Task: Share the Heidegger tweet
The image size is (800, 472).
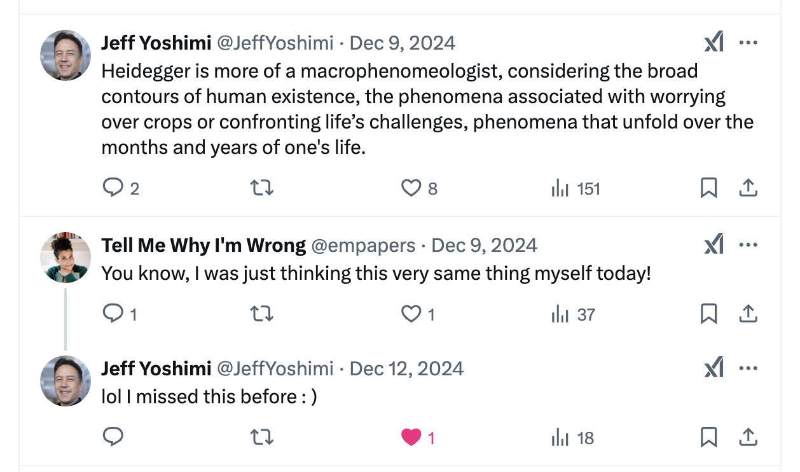Action: point(748,188)
